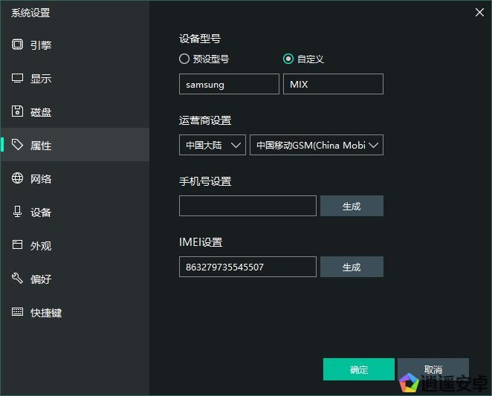Click the 网络 (Network) globe icon
The image size is (492, 396).
(18, 178)
